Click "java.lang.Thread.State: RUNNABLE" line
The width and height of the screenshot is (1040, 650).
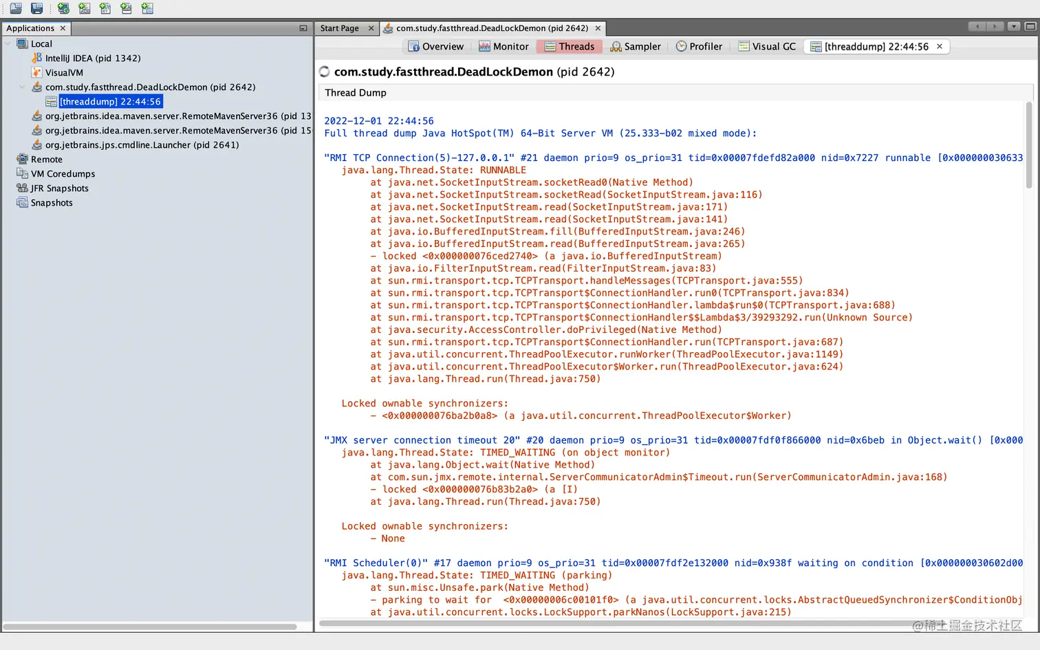pos(434,170)
